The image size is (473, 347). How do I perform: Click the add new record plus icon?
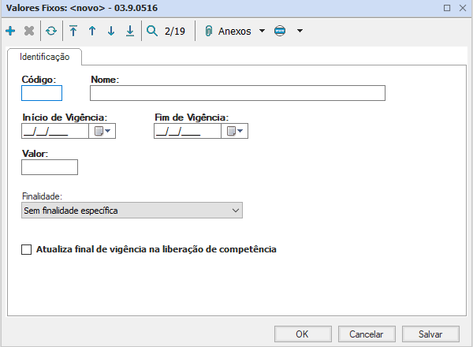[10, 32]
